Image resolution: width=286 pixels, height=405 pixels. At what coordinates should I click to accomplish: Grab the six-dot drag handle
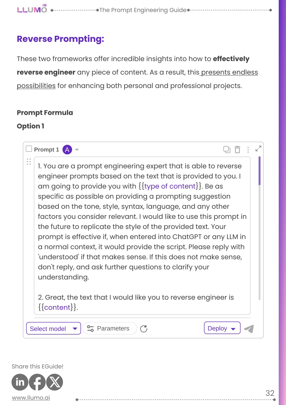click(29, 162)
